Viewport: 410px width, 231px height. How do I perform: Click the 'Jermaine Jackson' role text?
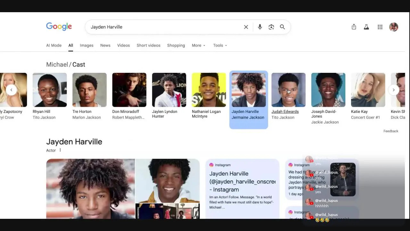pyautogui.click(x=248, y=117)
